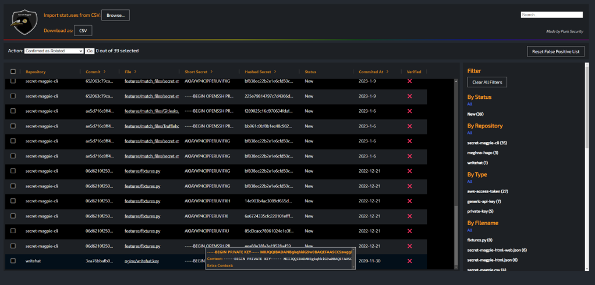Filter by status New (39)
The height and width of the screenshot is (285, 595).
click(475, 114)
